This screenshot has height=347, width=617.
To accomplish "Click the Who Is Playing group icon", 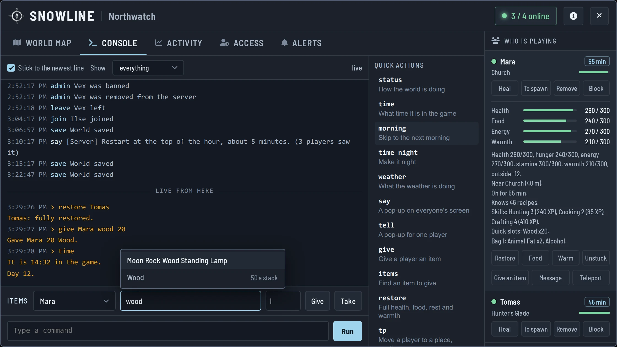I will 496,41.
